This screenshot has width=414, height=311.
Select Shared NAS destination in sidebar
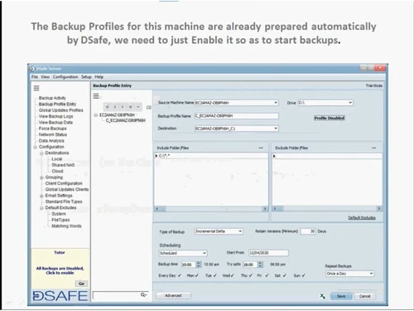(63, 165)
